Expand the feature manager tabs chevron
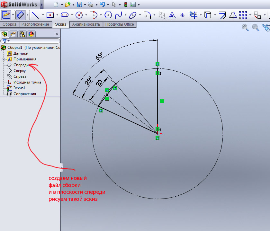270x231 pixels. (57, 34)
